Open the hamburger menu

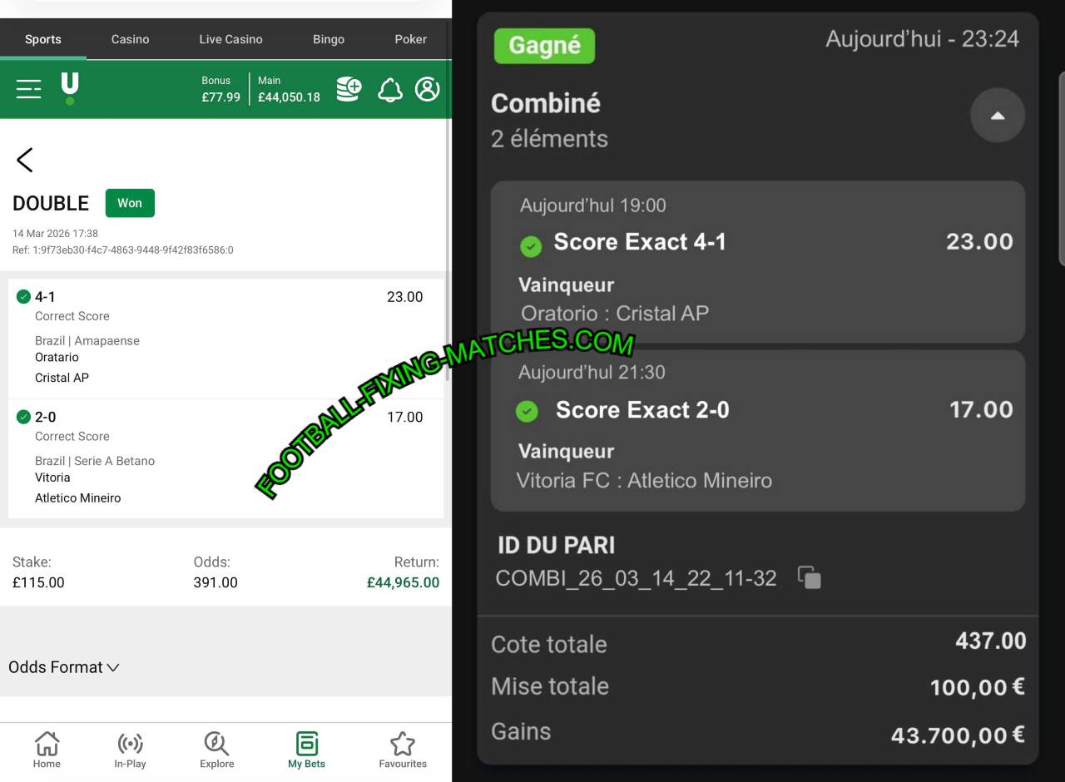[28, 89]
